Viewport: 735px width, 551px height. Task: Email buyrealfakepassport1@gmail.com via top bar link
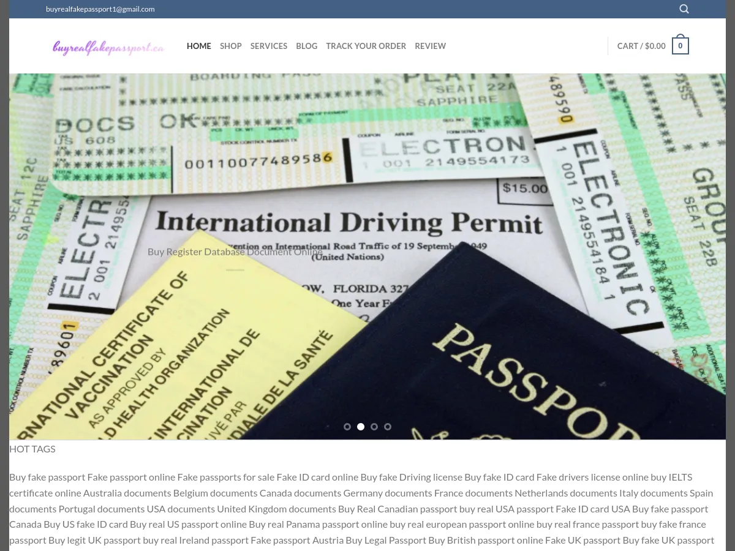tap(100, 9)
